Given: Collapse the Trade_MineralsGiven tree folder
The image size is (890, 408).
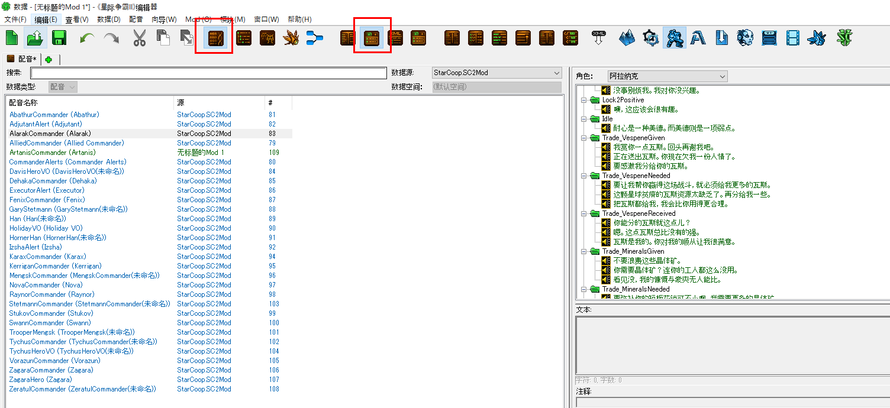Looking at the screenshot, I should (584, 251).
